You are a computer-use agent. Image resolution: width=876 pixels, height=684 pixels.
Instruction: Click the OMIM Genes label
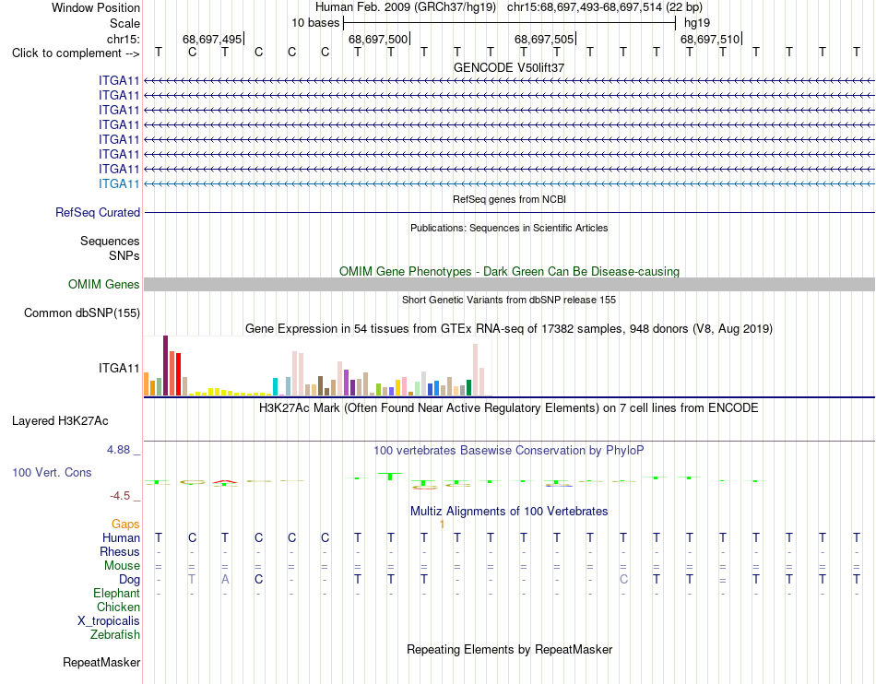pos(104,284)
